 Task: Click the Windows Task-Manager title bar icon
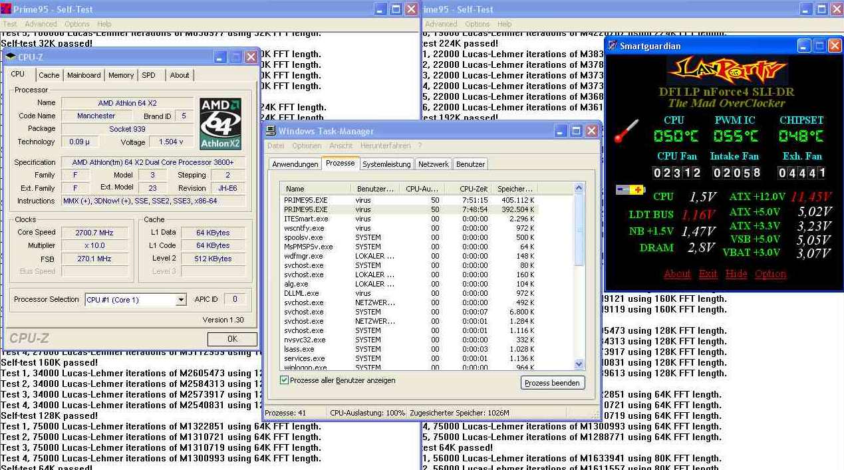click(271, 131)
